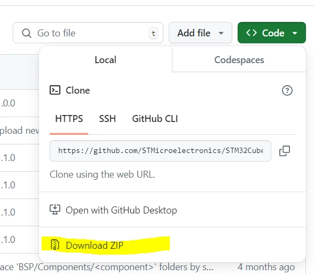Open the 'BSP/Components/<component>' folders commit message
This screenshot has width=314, height=275.
(106, 267)
